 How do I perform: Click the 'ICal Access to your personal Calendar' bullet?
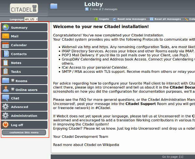pyautogui.click(x=95, y=67)
